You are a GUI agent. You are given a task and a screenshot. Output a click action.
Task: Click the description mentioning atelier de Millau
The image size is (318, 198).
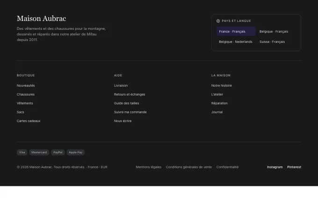(x=61, y=34)
